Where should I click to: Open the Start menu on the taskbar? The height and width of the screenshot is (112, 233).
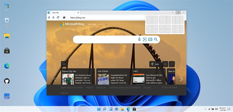[x=99, y=109]
